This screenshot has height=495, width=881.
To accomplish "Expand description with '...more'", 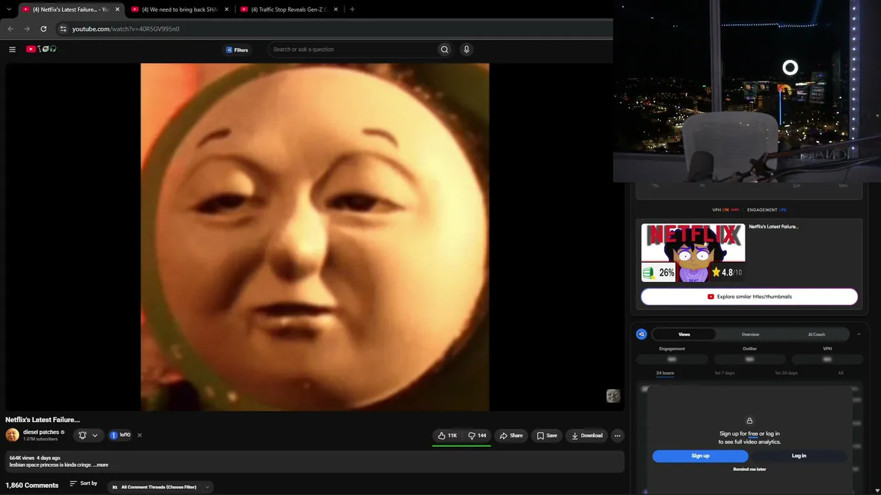I will (100, 465).
